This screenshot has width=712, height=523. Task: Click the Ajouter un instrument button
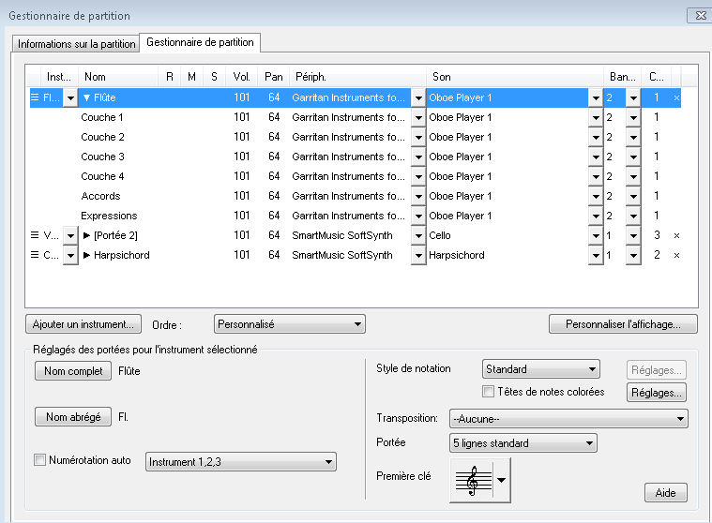coord(83,324)
